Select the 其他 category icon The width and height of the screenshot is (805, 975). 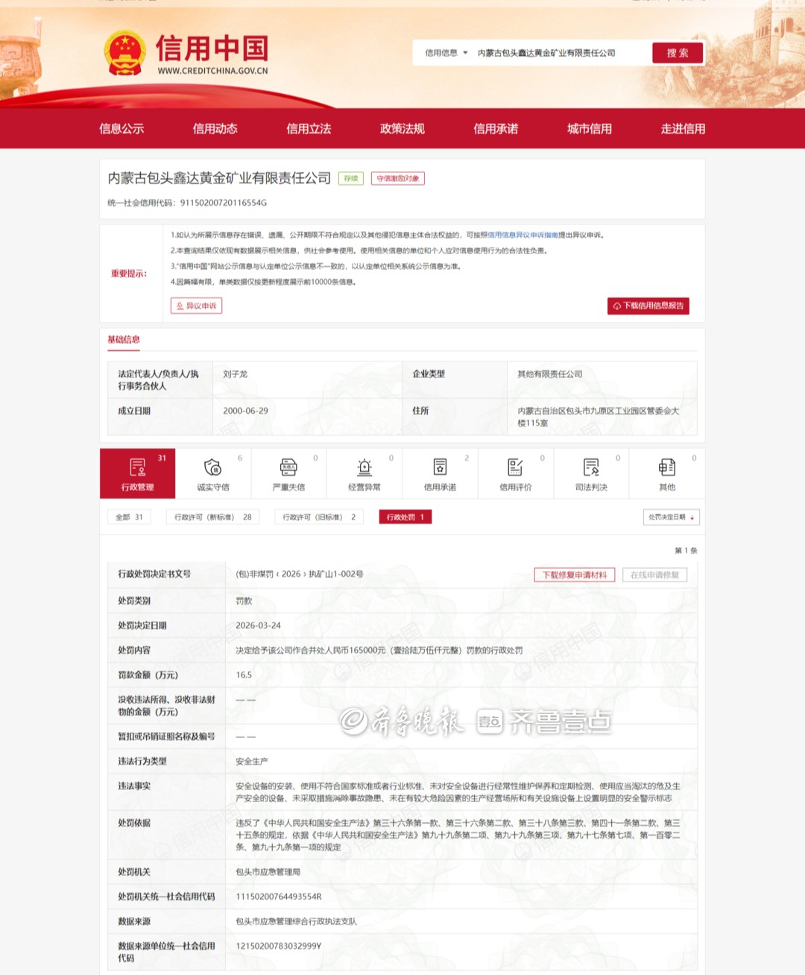pos(667,467)
